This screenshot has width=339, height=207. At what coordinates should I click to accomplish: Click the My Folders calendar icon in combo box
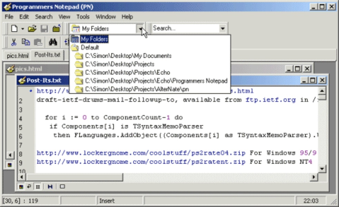[76, 29]
